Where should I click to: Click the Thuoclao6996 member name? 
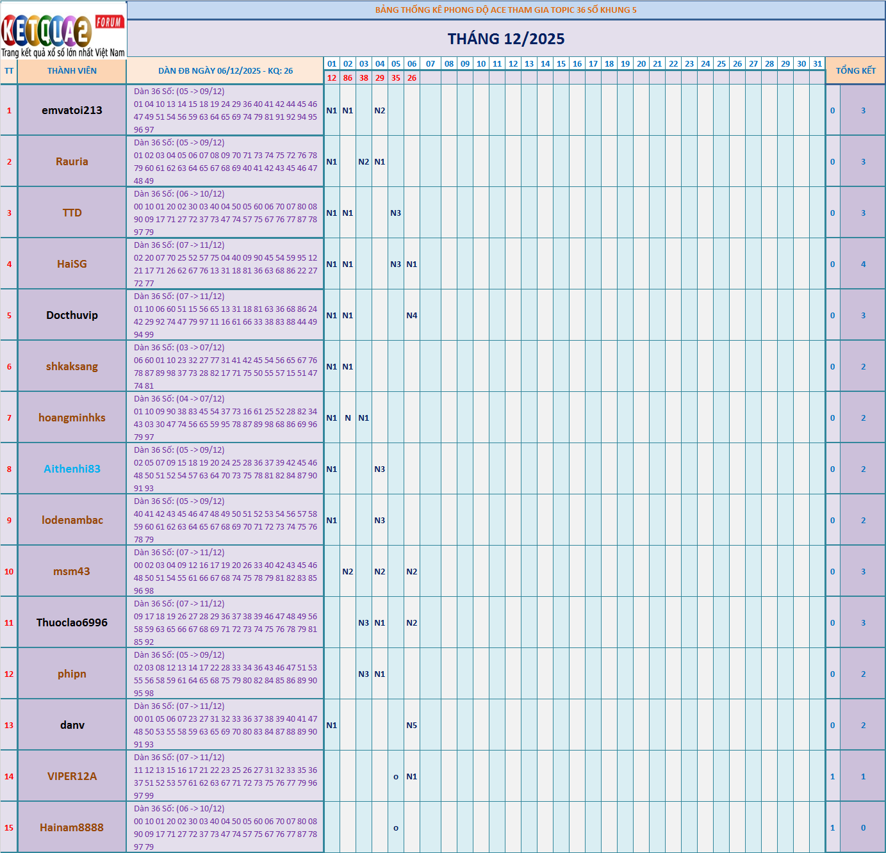coord(72,622)
